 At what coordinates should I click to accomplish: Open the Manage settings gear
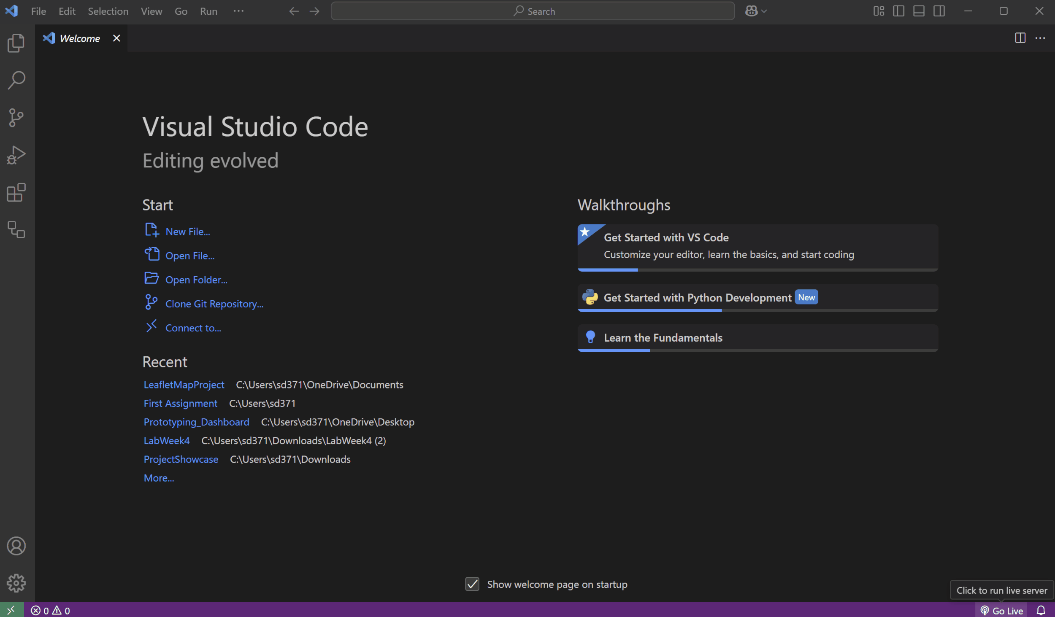(x=16, y=583)
